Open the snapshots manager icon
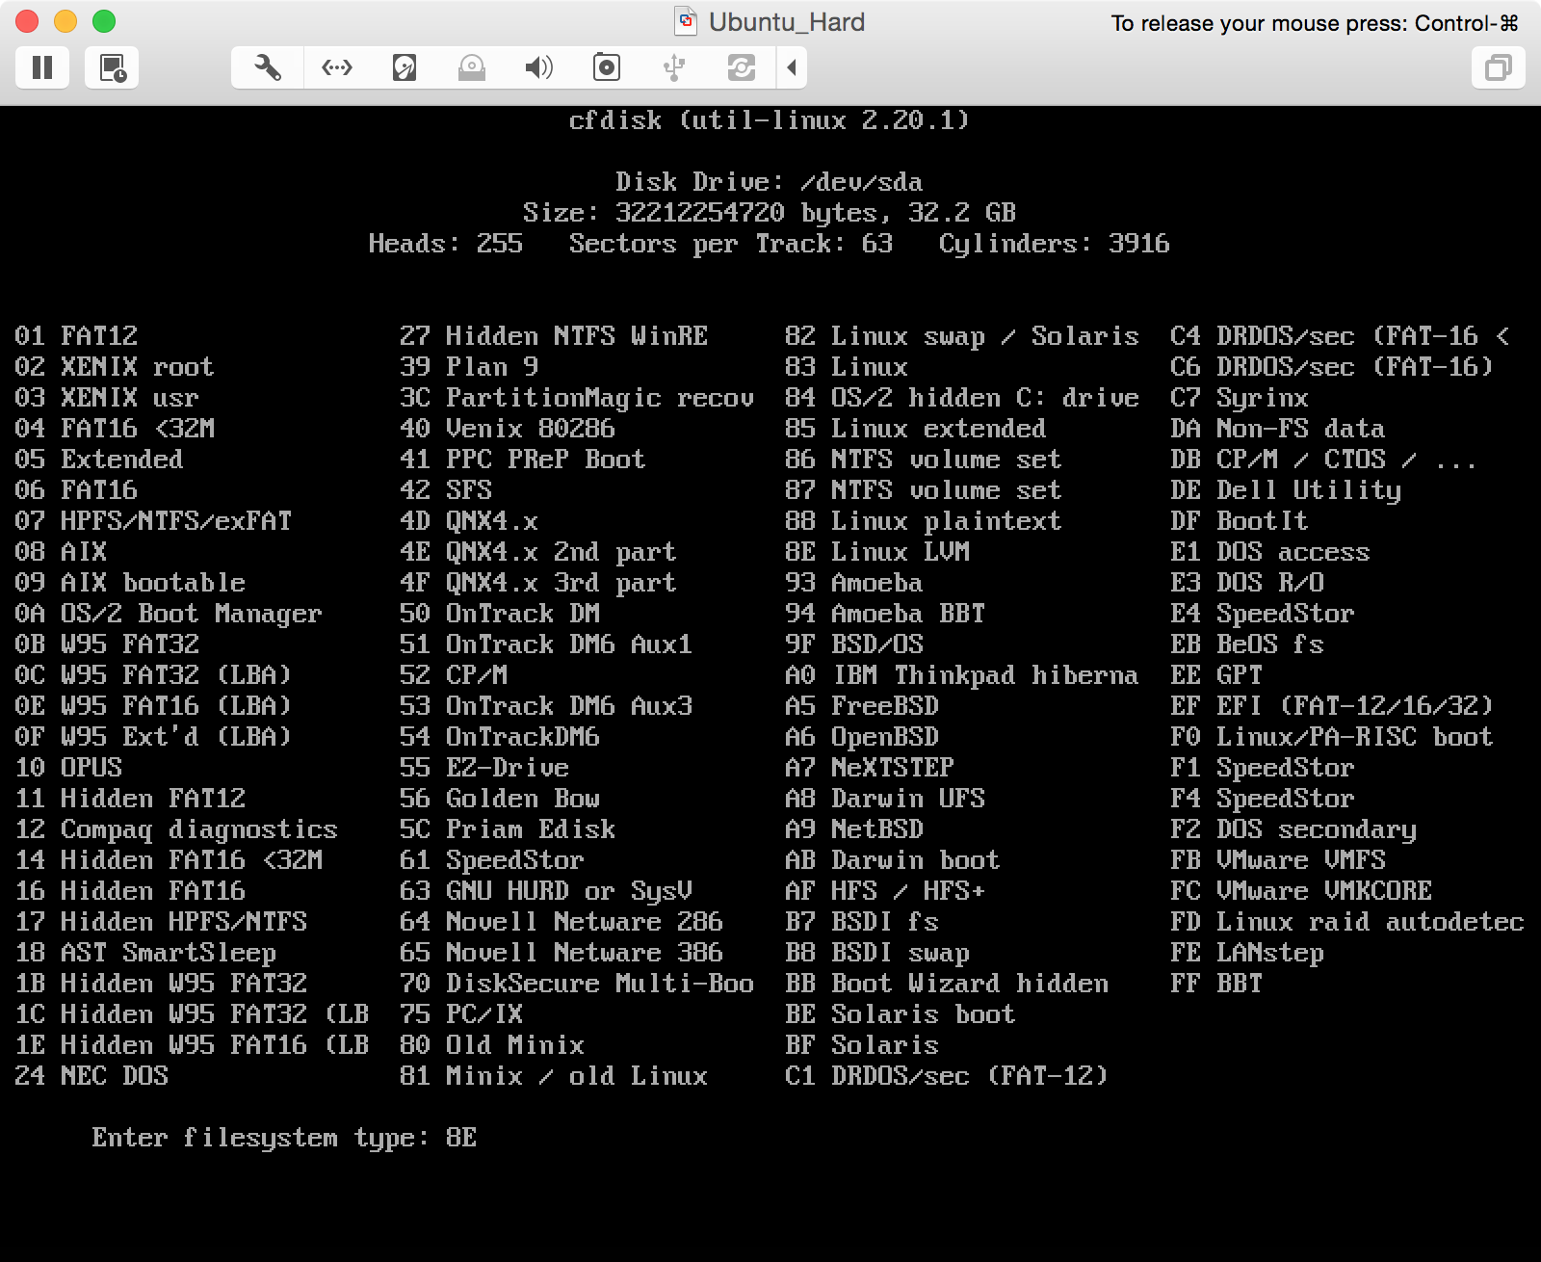 pos(112,67)
